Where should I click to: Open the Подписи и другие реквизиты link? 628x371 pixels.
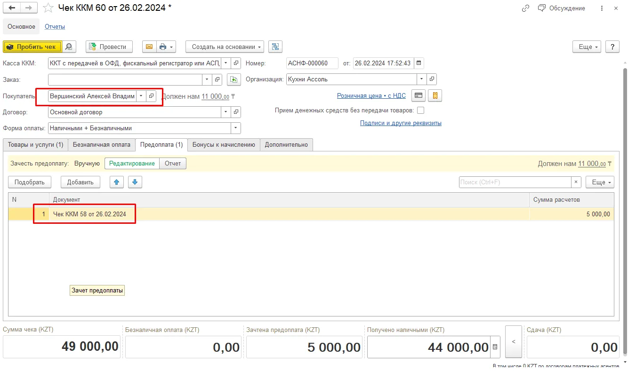click(x=401, y=123)
